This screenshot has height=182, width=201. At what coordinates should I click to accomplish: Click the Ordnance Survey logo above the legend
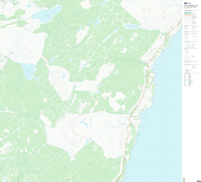188,3
